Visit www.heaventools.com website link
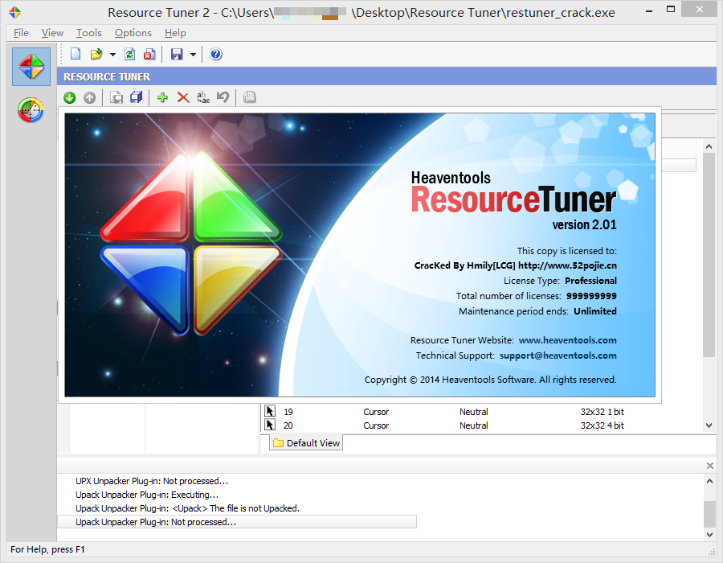This screenshot has height=563, width=723. tap(568, 340)
